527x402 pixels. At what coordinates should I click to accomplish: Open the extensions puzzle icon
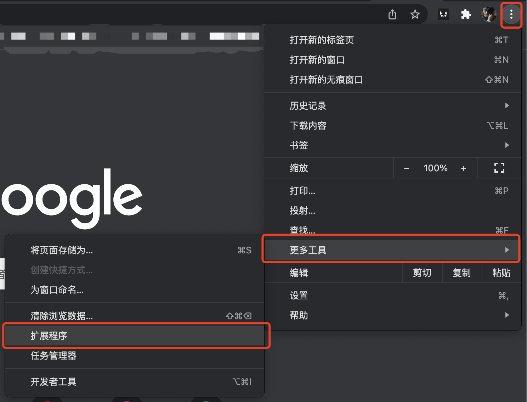[x=466, y=15]
